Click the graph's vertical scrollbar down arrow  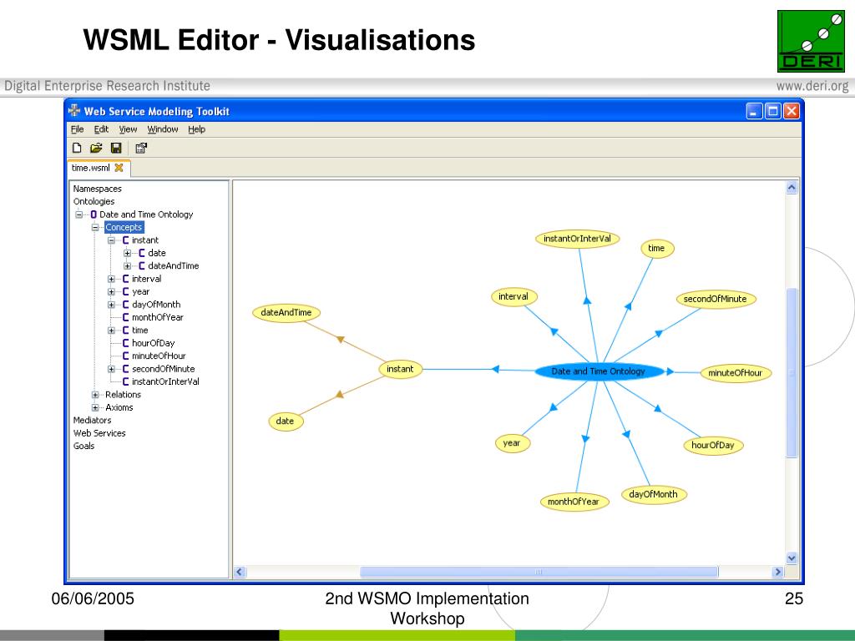point(792,558)
